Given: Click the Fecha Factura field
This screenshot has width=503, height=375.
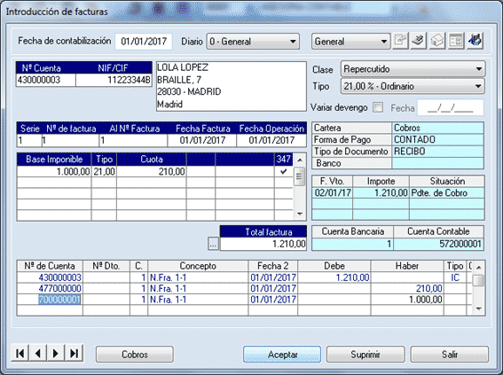Looking at the screenshot, I should pyautogui.click(x=202, y=140).
